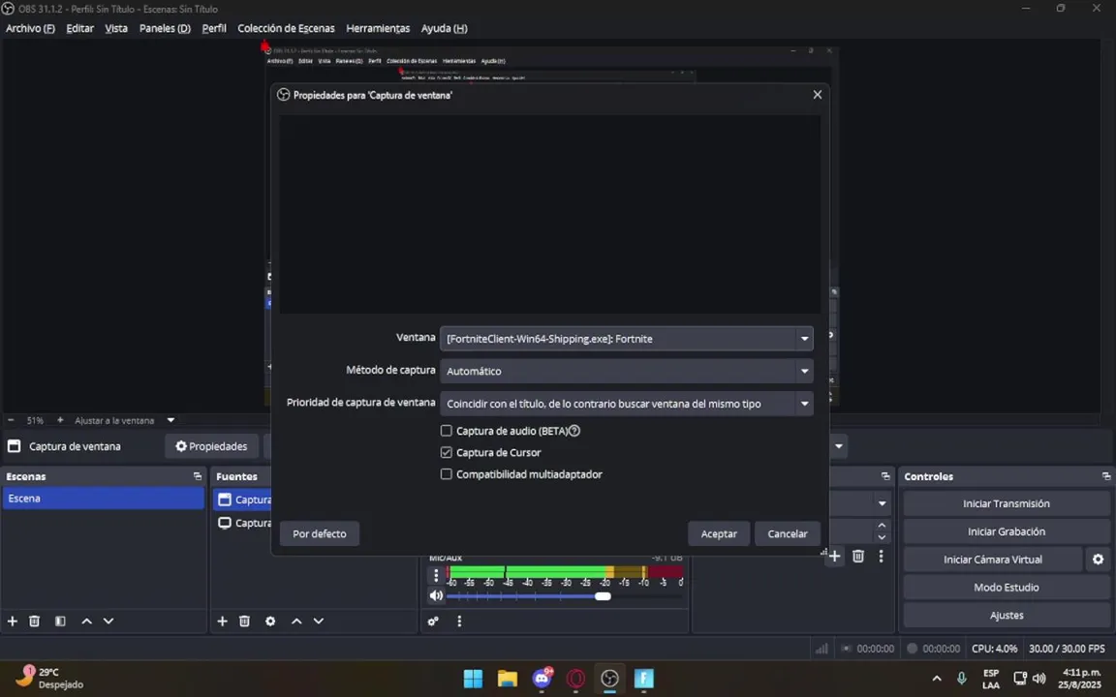Open advanced audio properties gears icon
Image resolution: width=1116 pixels, height=697 pixels.
tap(433, 621)
